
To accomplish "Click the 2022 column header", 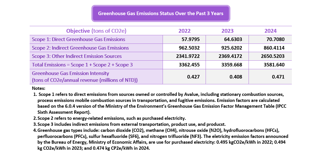I will pyautogui.click(x=185, y=31).
